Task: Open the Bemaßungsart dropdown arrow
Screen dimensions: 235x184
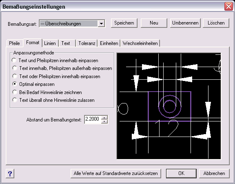Action: 101,24
